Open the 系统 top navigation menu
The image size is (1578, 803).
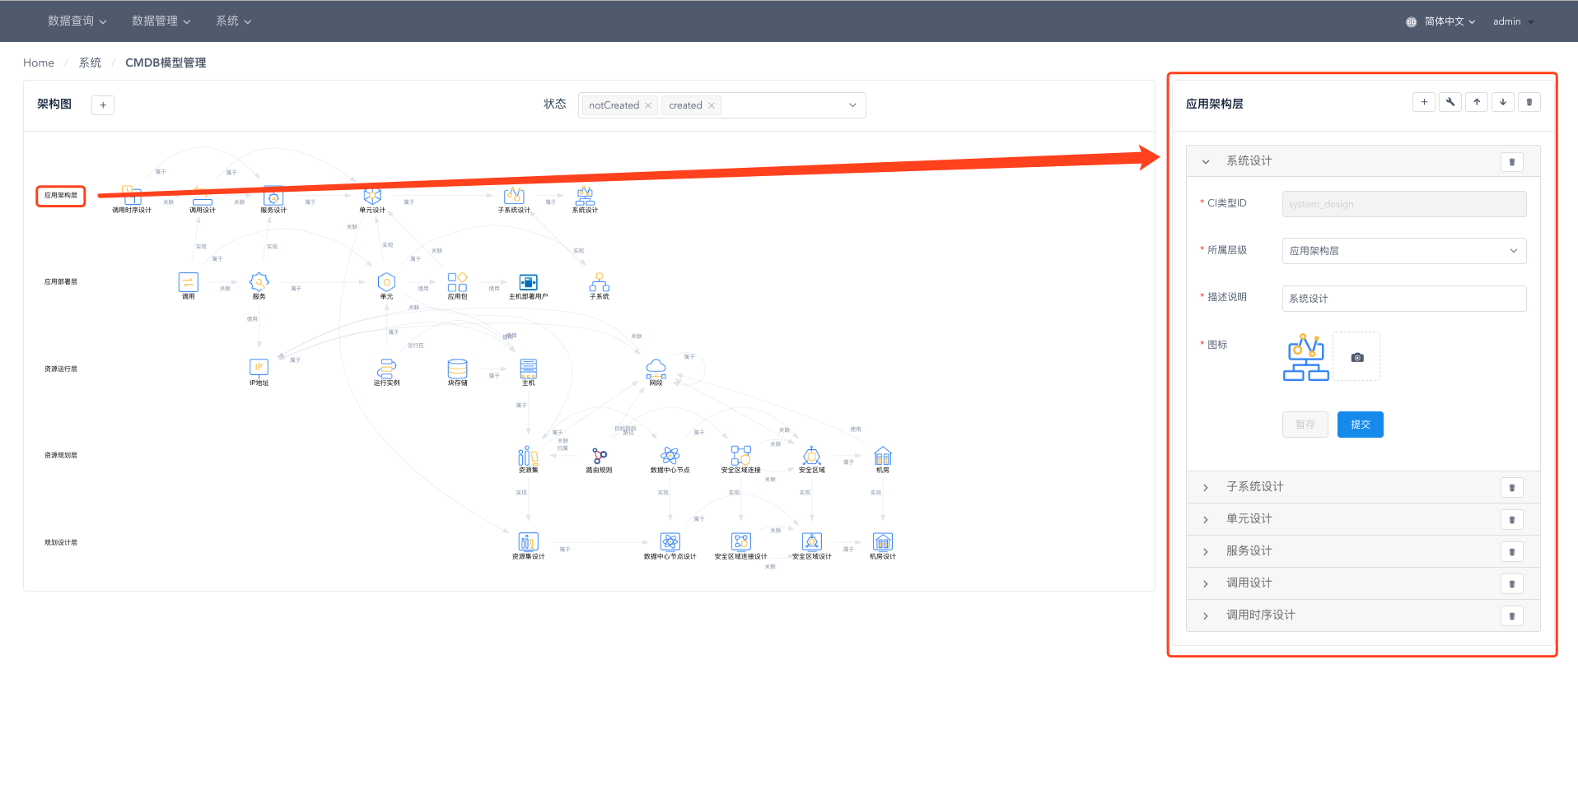click(x=234, y=21)
